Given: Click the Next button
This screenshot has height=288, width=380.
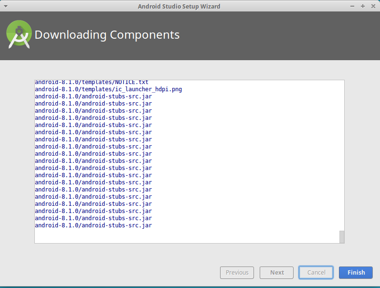Looking at the screenshot, I should tap(276, 273).
